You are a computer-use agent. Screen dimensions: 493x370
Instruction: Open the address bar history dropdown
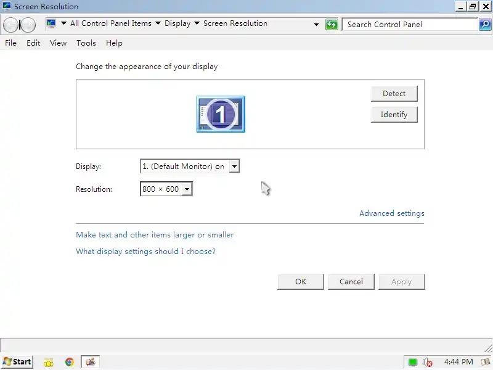point(316,24)
